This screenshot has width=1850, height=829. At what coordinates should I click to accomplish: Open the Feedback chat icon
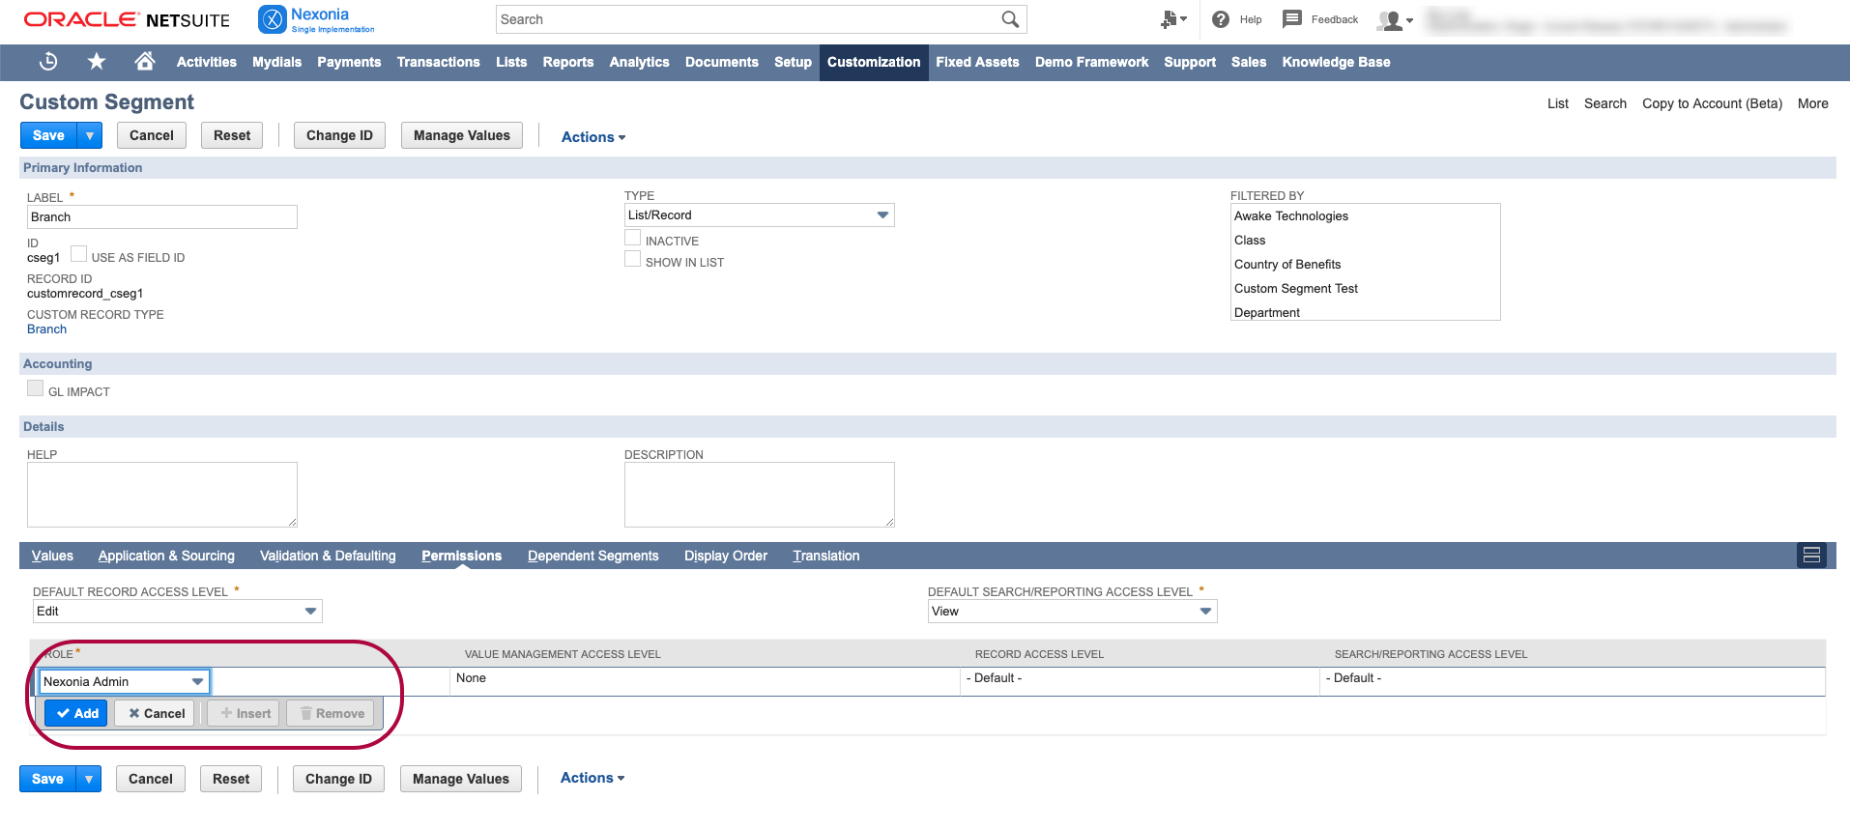tap(1291, 19)
